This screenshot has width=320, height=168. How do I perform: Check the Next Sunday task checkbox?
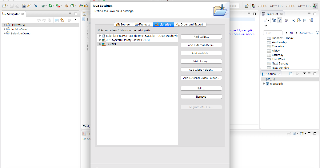click(x=269, y=63)
